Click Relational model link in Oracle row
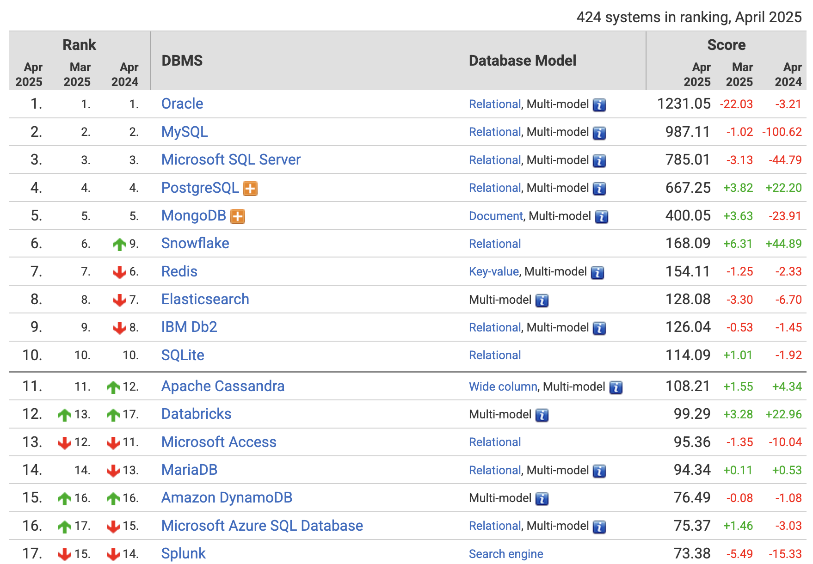 pos(495,104)
